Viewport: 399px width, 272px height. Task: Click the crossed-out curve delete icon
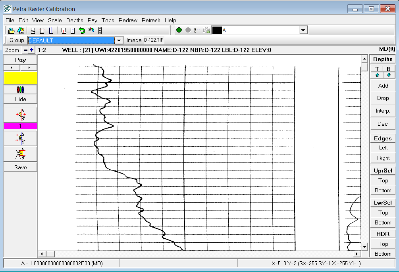click(x=20, y=153)
